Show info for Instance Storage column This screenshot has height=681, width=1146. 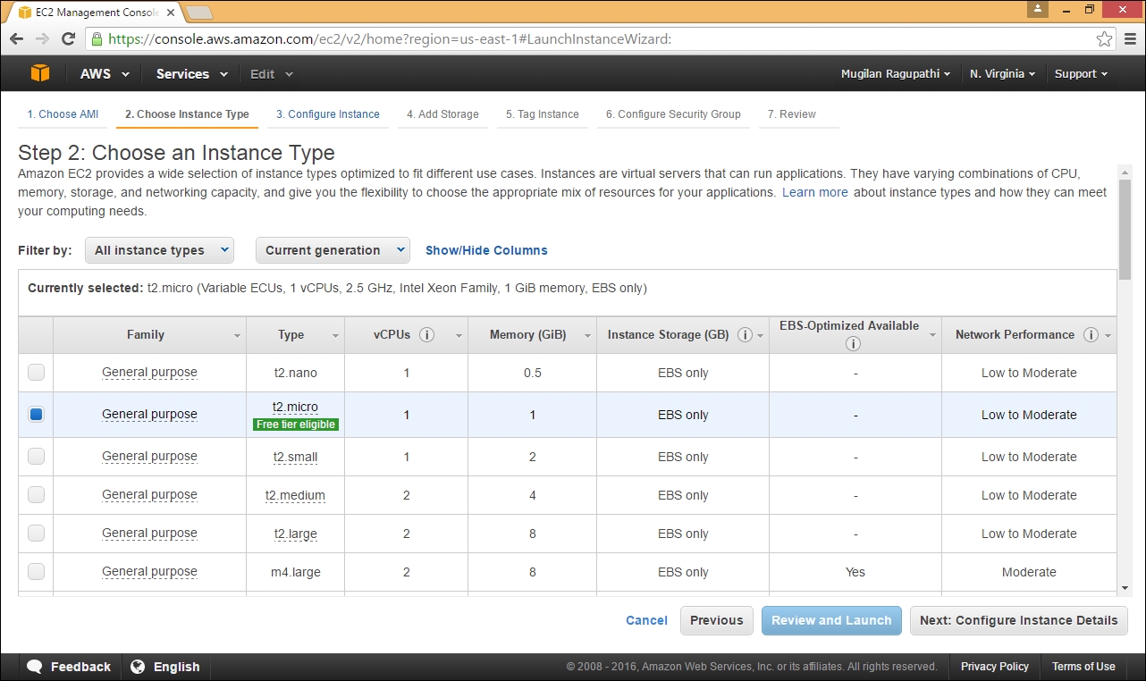pyautogui.click(x=745, y=335)
